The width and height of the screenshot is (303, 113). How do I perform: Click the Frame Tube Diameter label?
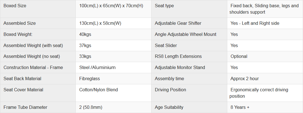tap(25, 107)
